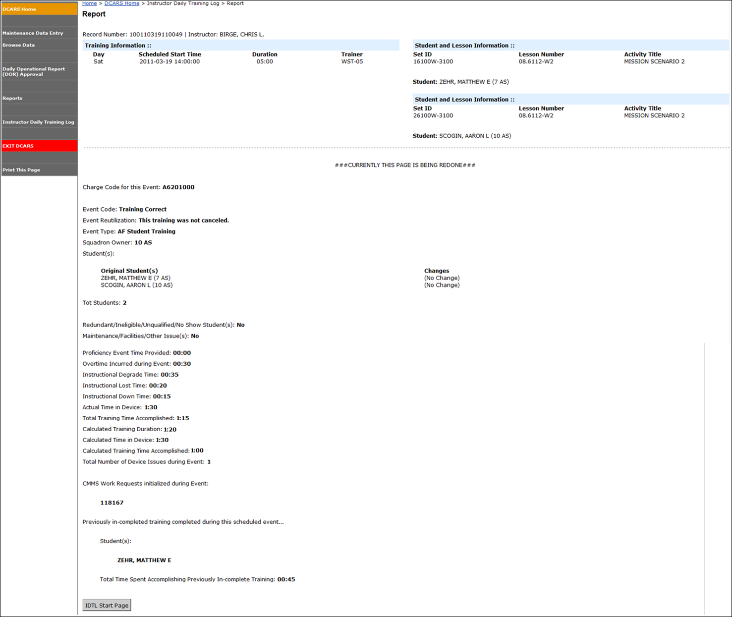
Task: Click the red EXIT DCARS button
Action: [x=39, y=146]
